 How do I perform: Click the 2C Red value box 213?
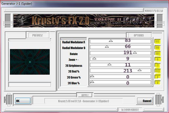pyautogui.click(x=157, y=71)
